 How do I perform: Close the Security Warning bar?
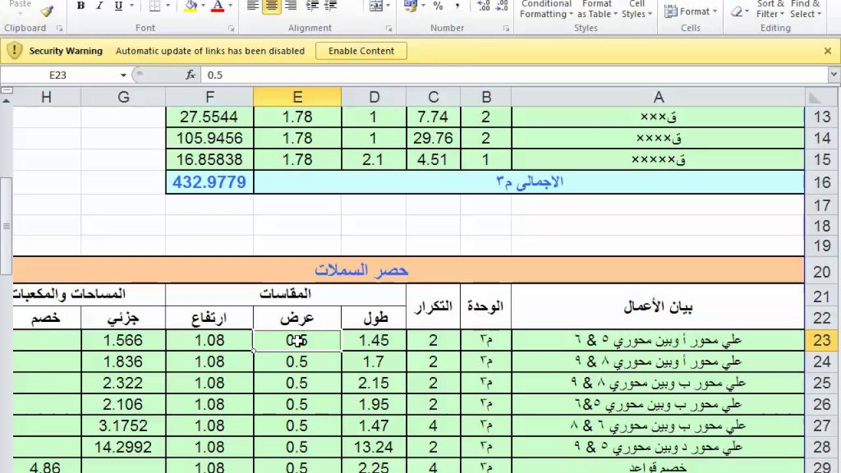tap(828, 51)
